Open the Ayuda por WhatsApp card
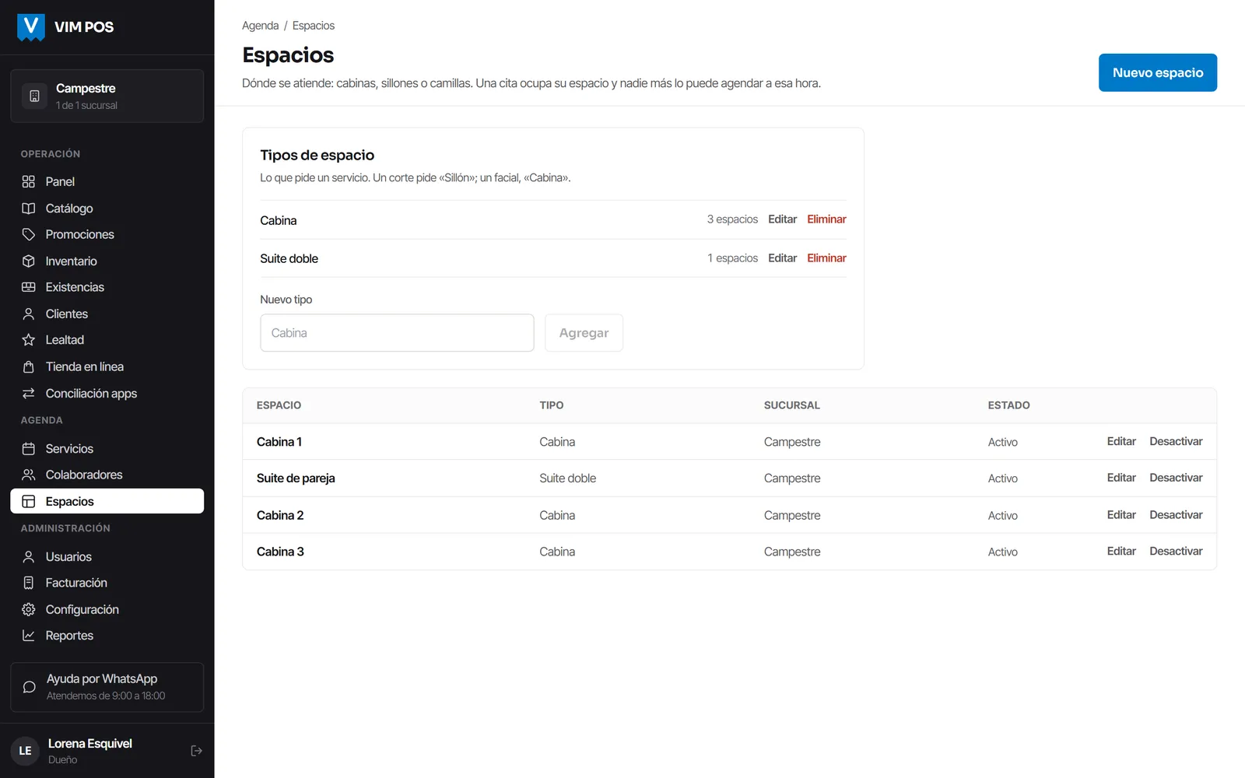 pyautogui.click(x=107, y=687)
